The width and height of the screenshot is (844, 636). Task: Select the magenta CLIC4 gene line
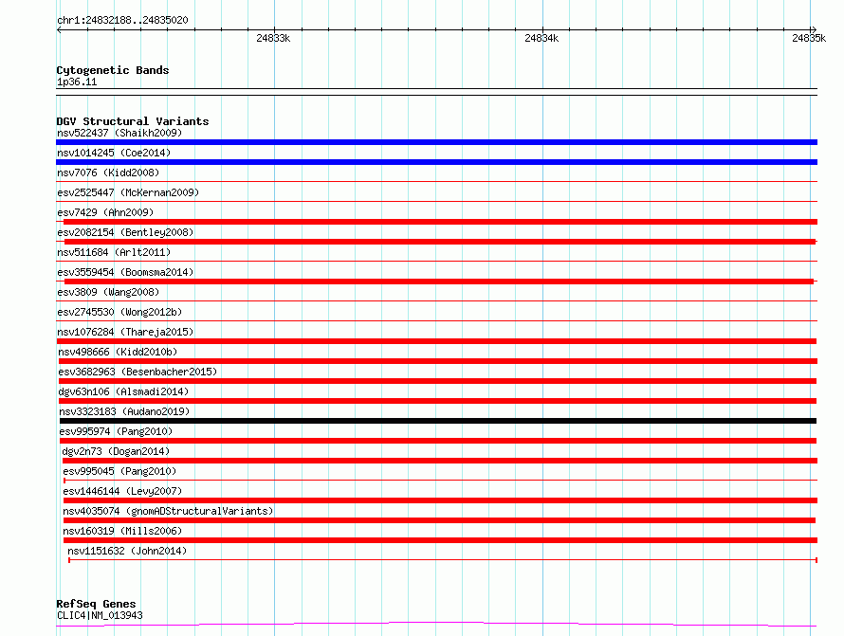[x=436, y=625]
